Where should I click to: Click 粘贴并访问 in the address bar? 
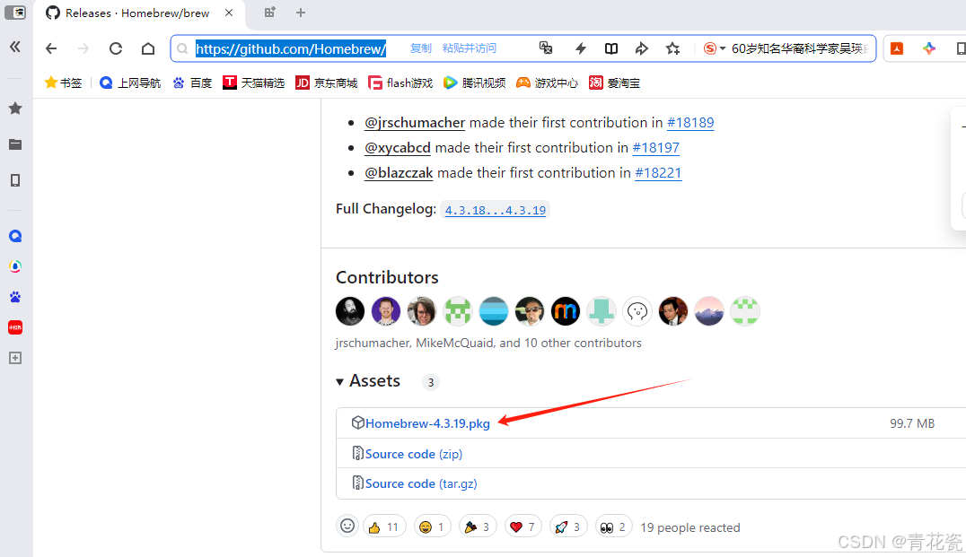469,48
